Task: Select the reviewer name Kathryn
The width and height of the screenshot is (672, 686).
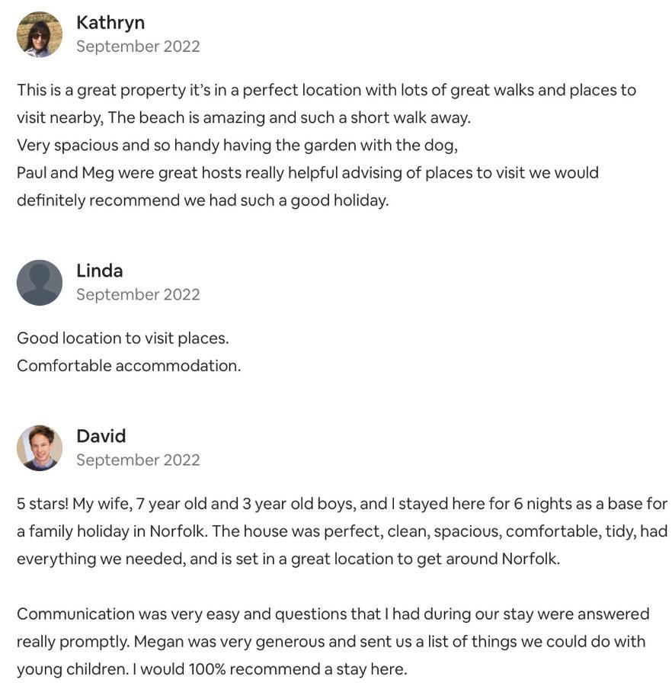Action: click(x=110, y=23)
